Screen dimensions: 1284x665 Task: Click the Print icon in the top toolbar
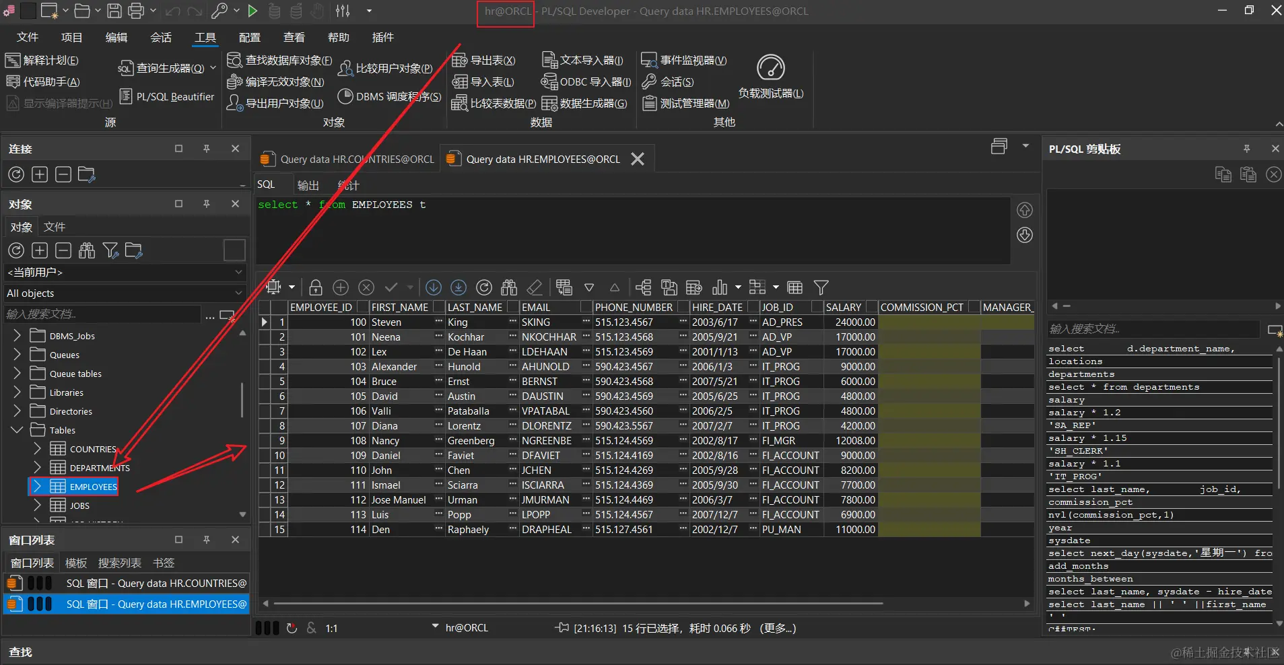(136, 11)
